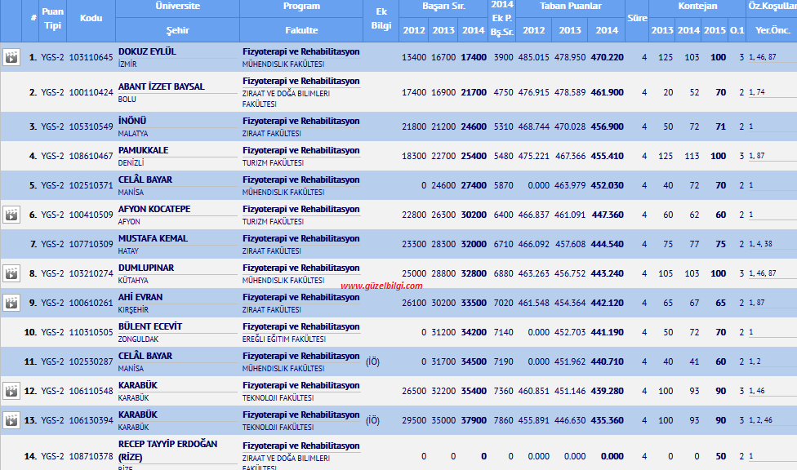Click the BÜLENT ECEVİT university link
Viewport: 797px width, 470px height.
point(150,327)
